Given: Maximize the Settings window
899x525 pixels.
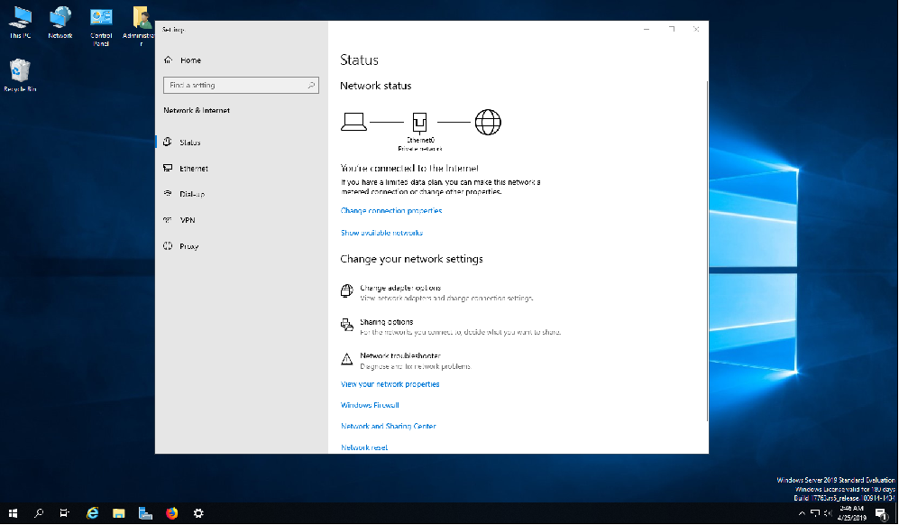Looking at the screenshot, I should (672, 29).
